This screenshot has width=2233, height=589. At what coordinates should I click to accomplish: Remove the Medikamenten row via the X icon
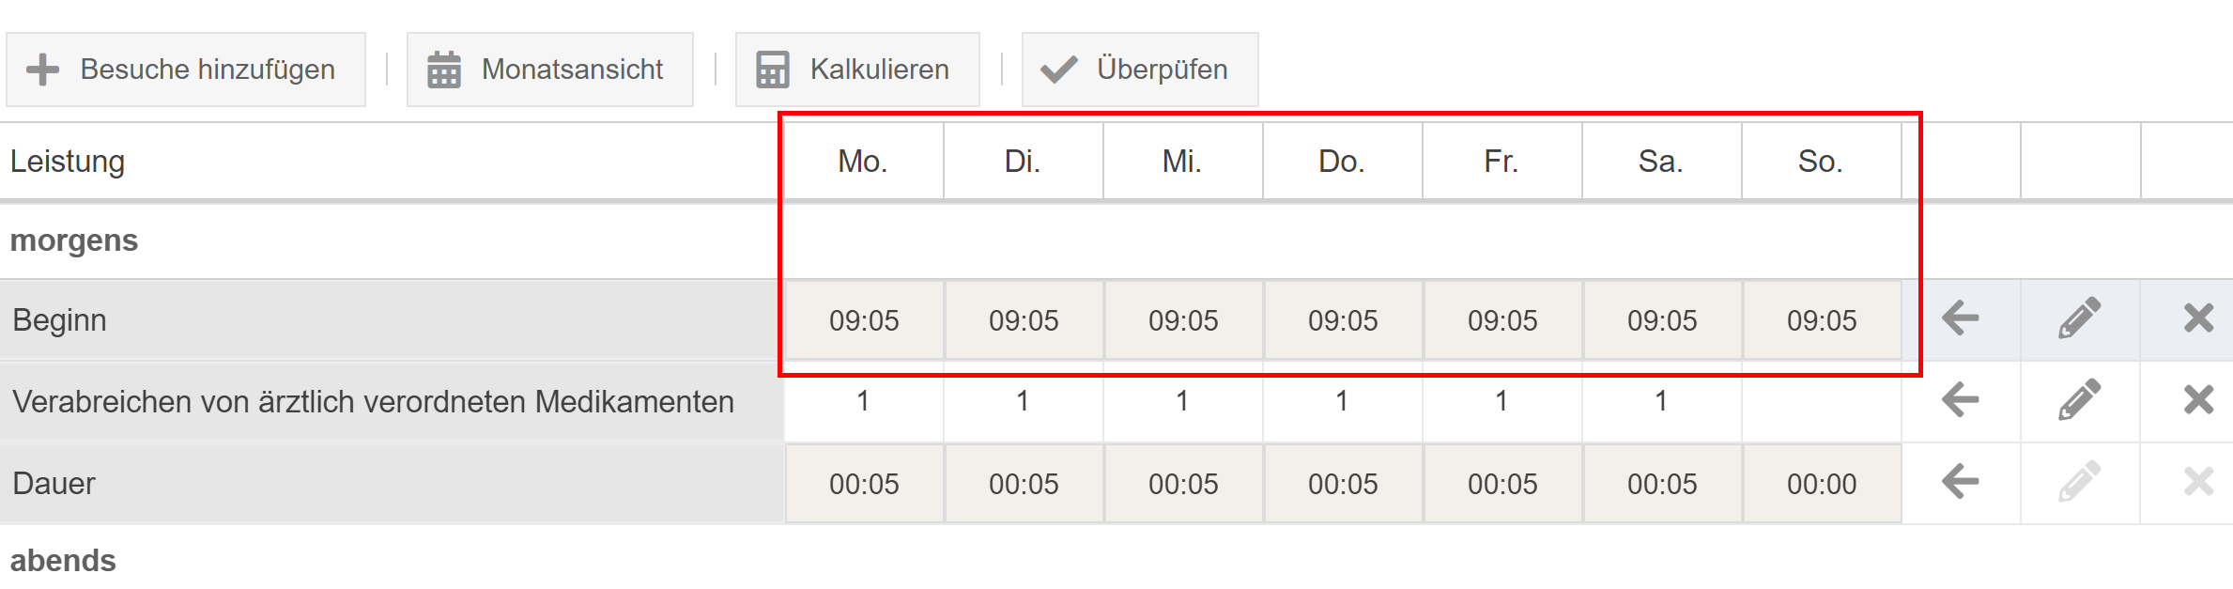pos(2198,401)
